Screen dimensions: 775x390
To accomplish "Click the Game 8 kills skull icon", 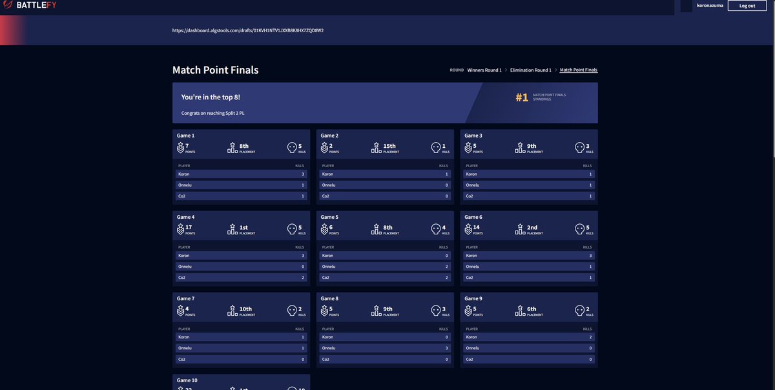I will pos(436,311).
